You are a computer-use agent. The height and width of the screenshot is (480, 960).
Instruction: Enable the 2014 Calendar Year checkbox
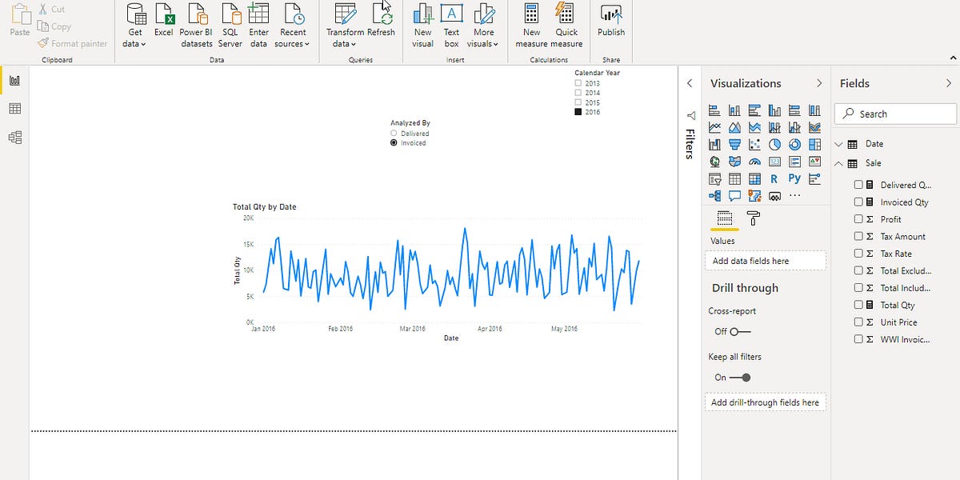pyautogui.click(x=578, y=91)
